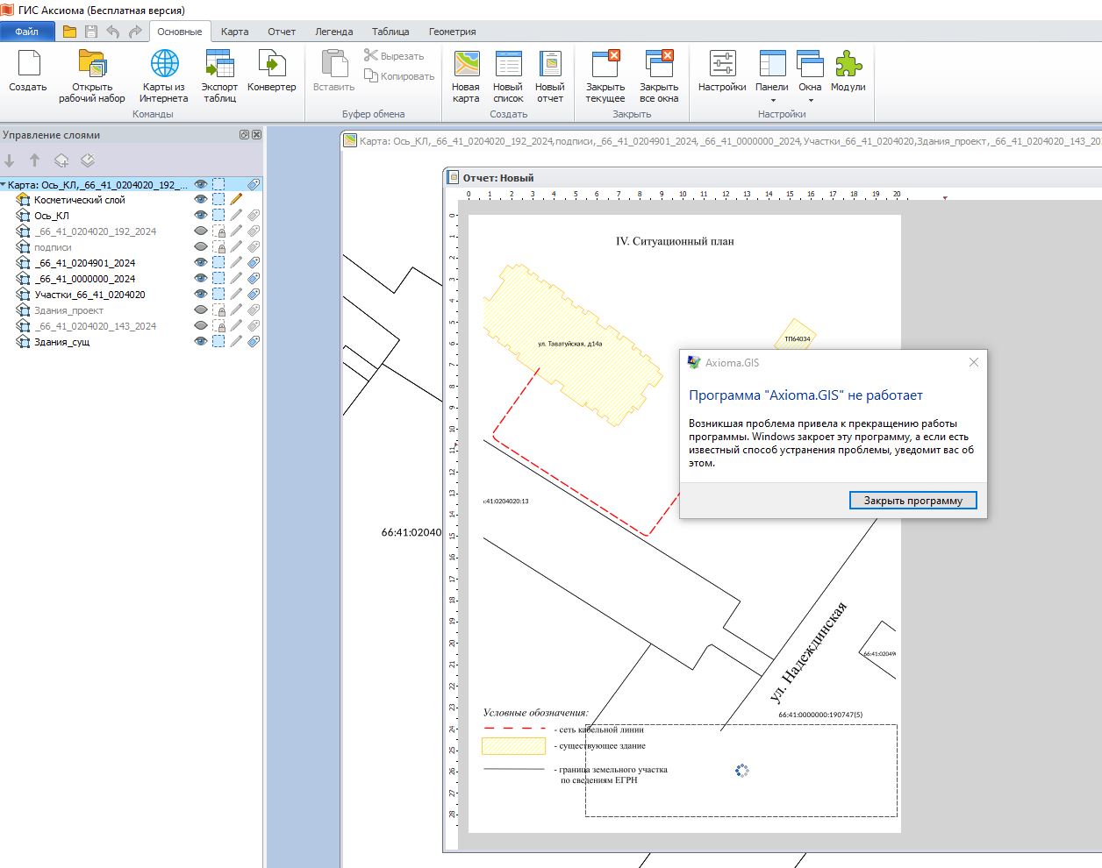The width and height of the screenshot is (1102, 868).
Task: Click the redo arrow in the title toolbar
Action: 135,32
